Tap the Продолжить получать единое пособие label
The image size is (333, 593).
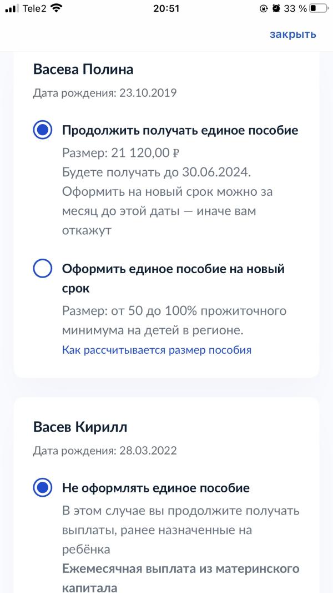(x=180, y=131)
